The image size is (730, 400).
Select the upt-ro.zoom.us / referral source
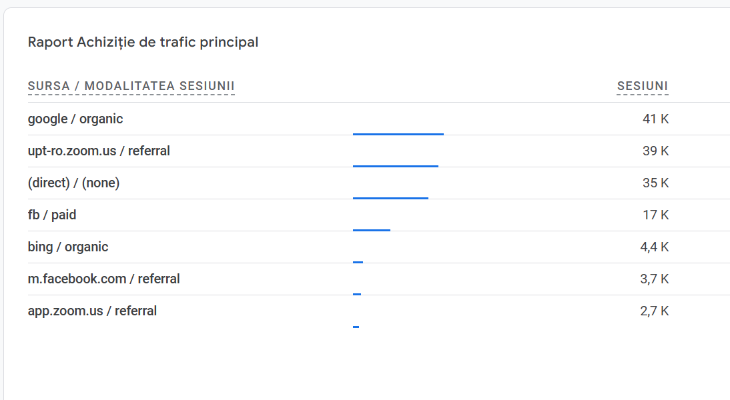[99, 151]
